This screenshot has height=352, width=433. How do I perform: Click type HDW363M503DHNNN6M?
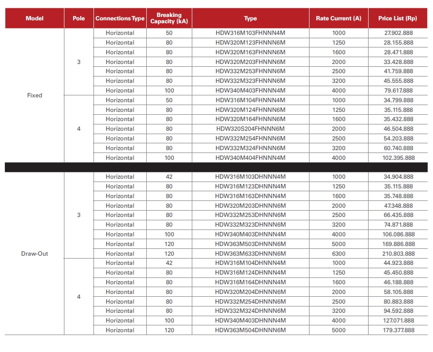click(x=250, y=244)
